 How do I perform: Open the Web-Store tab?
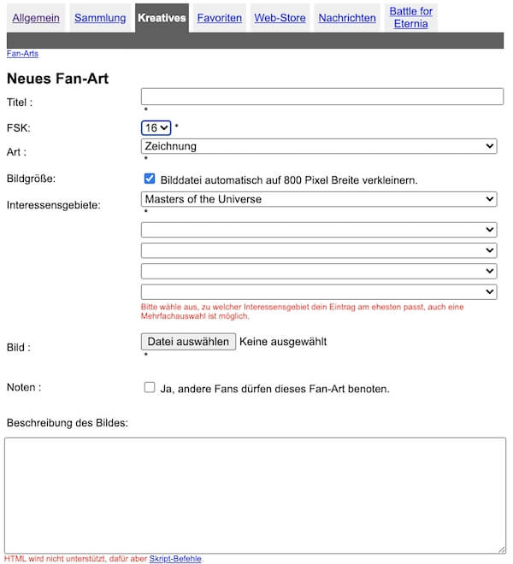(280, 18)
